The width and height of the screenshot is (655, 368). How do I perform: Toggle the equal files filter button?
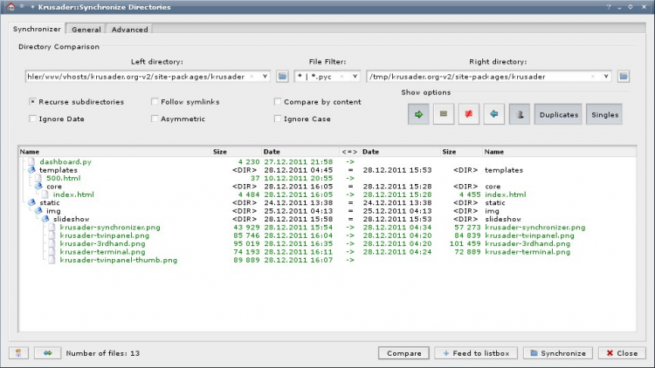444,114
